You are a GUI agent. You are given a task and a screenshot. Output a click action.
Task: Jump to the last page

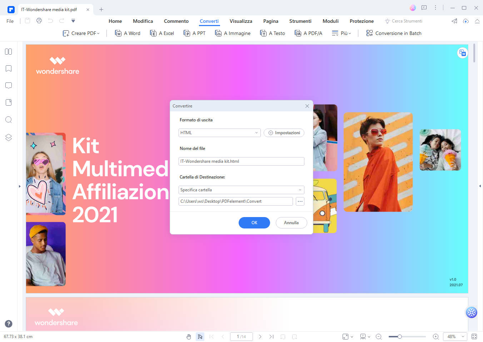click(x=272, y=337)
